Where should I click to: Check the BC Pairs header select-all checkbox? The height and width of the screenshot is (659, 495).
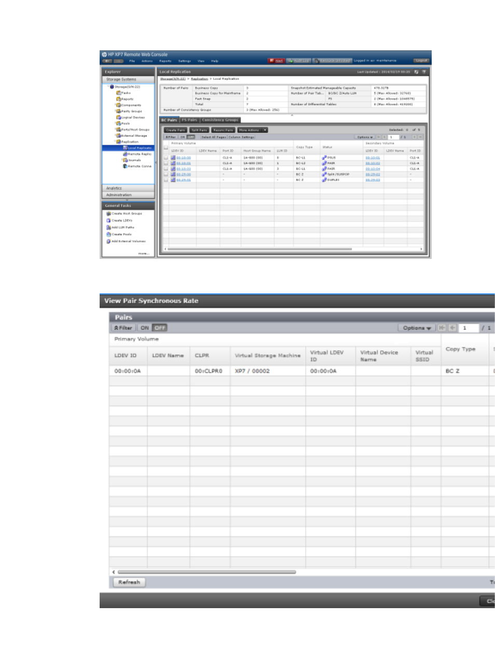(166, 147)
